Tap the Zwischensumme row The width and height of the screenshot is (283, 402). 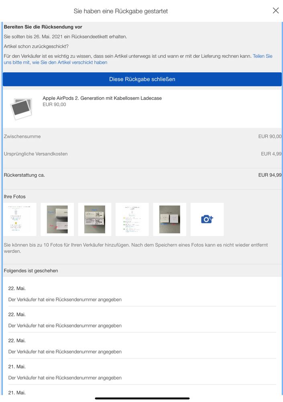tap(142, 136)
